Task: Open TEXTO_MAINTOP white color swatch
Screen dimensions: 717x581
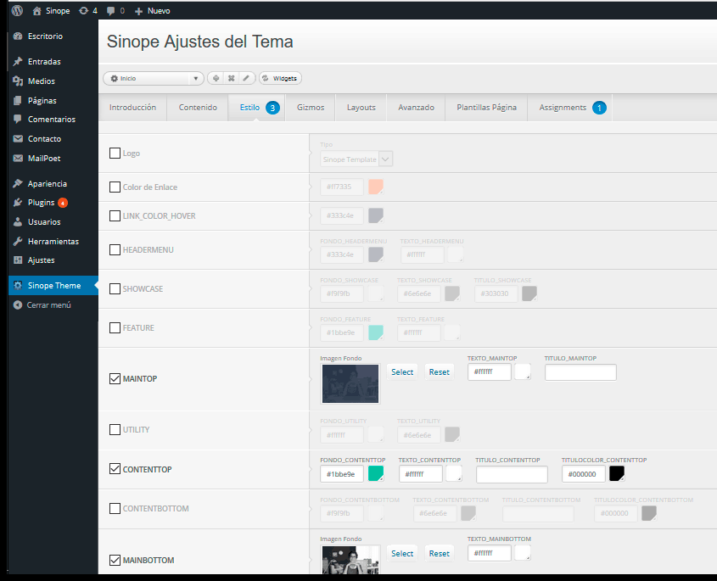Action: (x=523, y=372)
